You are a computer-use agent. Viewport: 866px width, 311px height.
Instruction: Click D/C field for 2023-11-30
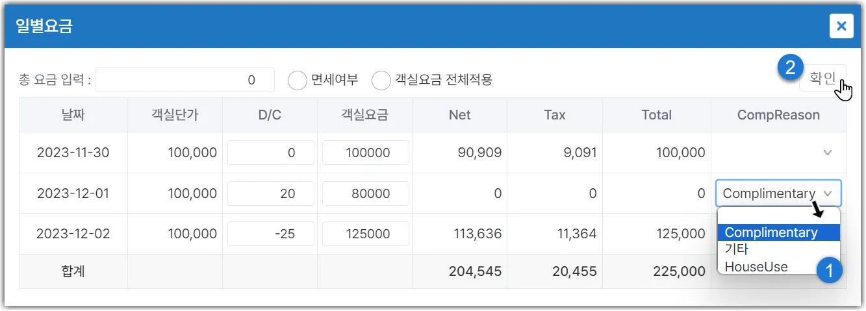(270, 153)
